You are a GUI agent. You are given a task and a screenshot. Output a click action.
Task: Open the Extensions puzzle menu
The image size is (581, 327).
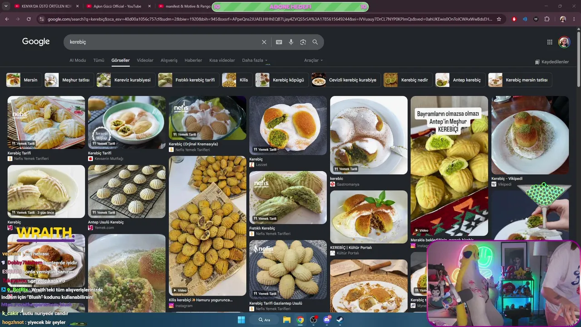pyautogui.click(x=547, y=19)
